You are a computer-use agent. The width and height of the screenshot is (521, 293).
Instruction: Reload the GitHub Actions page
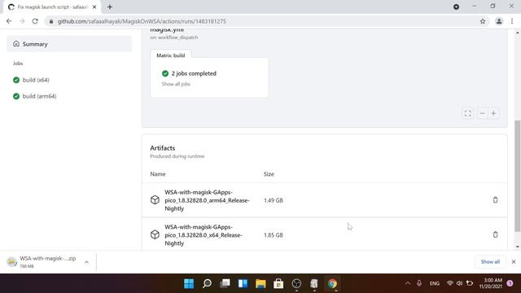[35, 21]
